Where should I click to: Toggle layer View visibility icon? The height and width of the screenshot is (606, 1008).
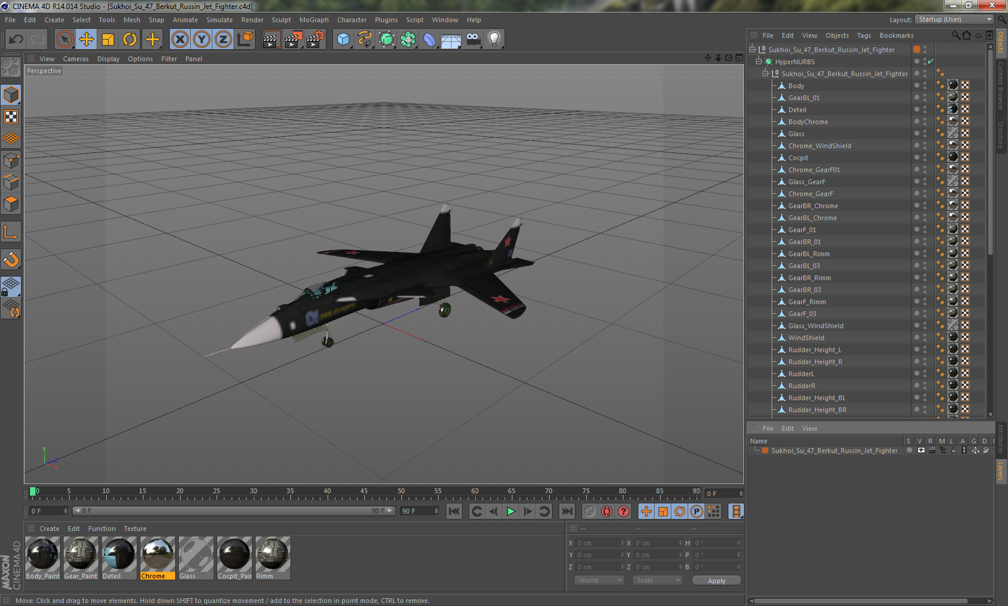click(921, 451)
